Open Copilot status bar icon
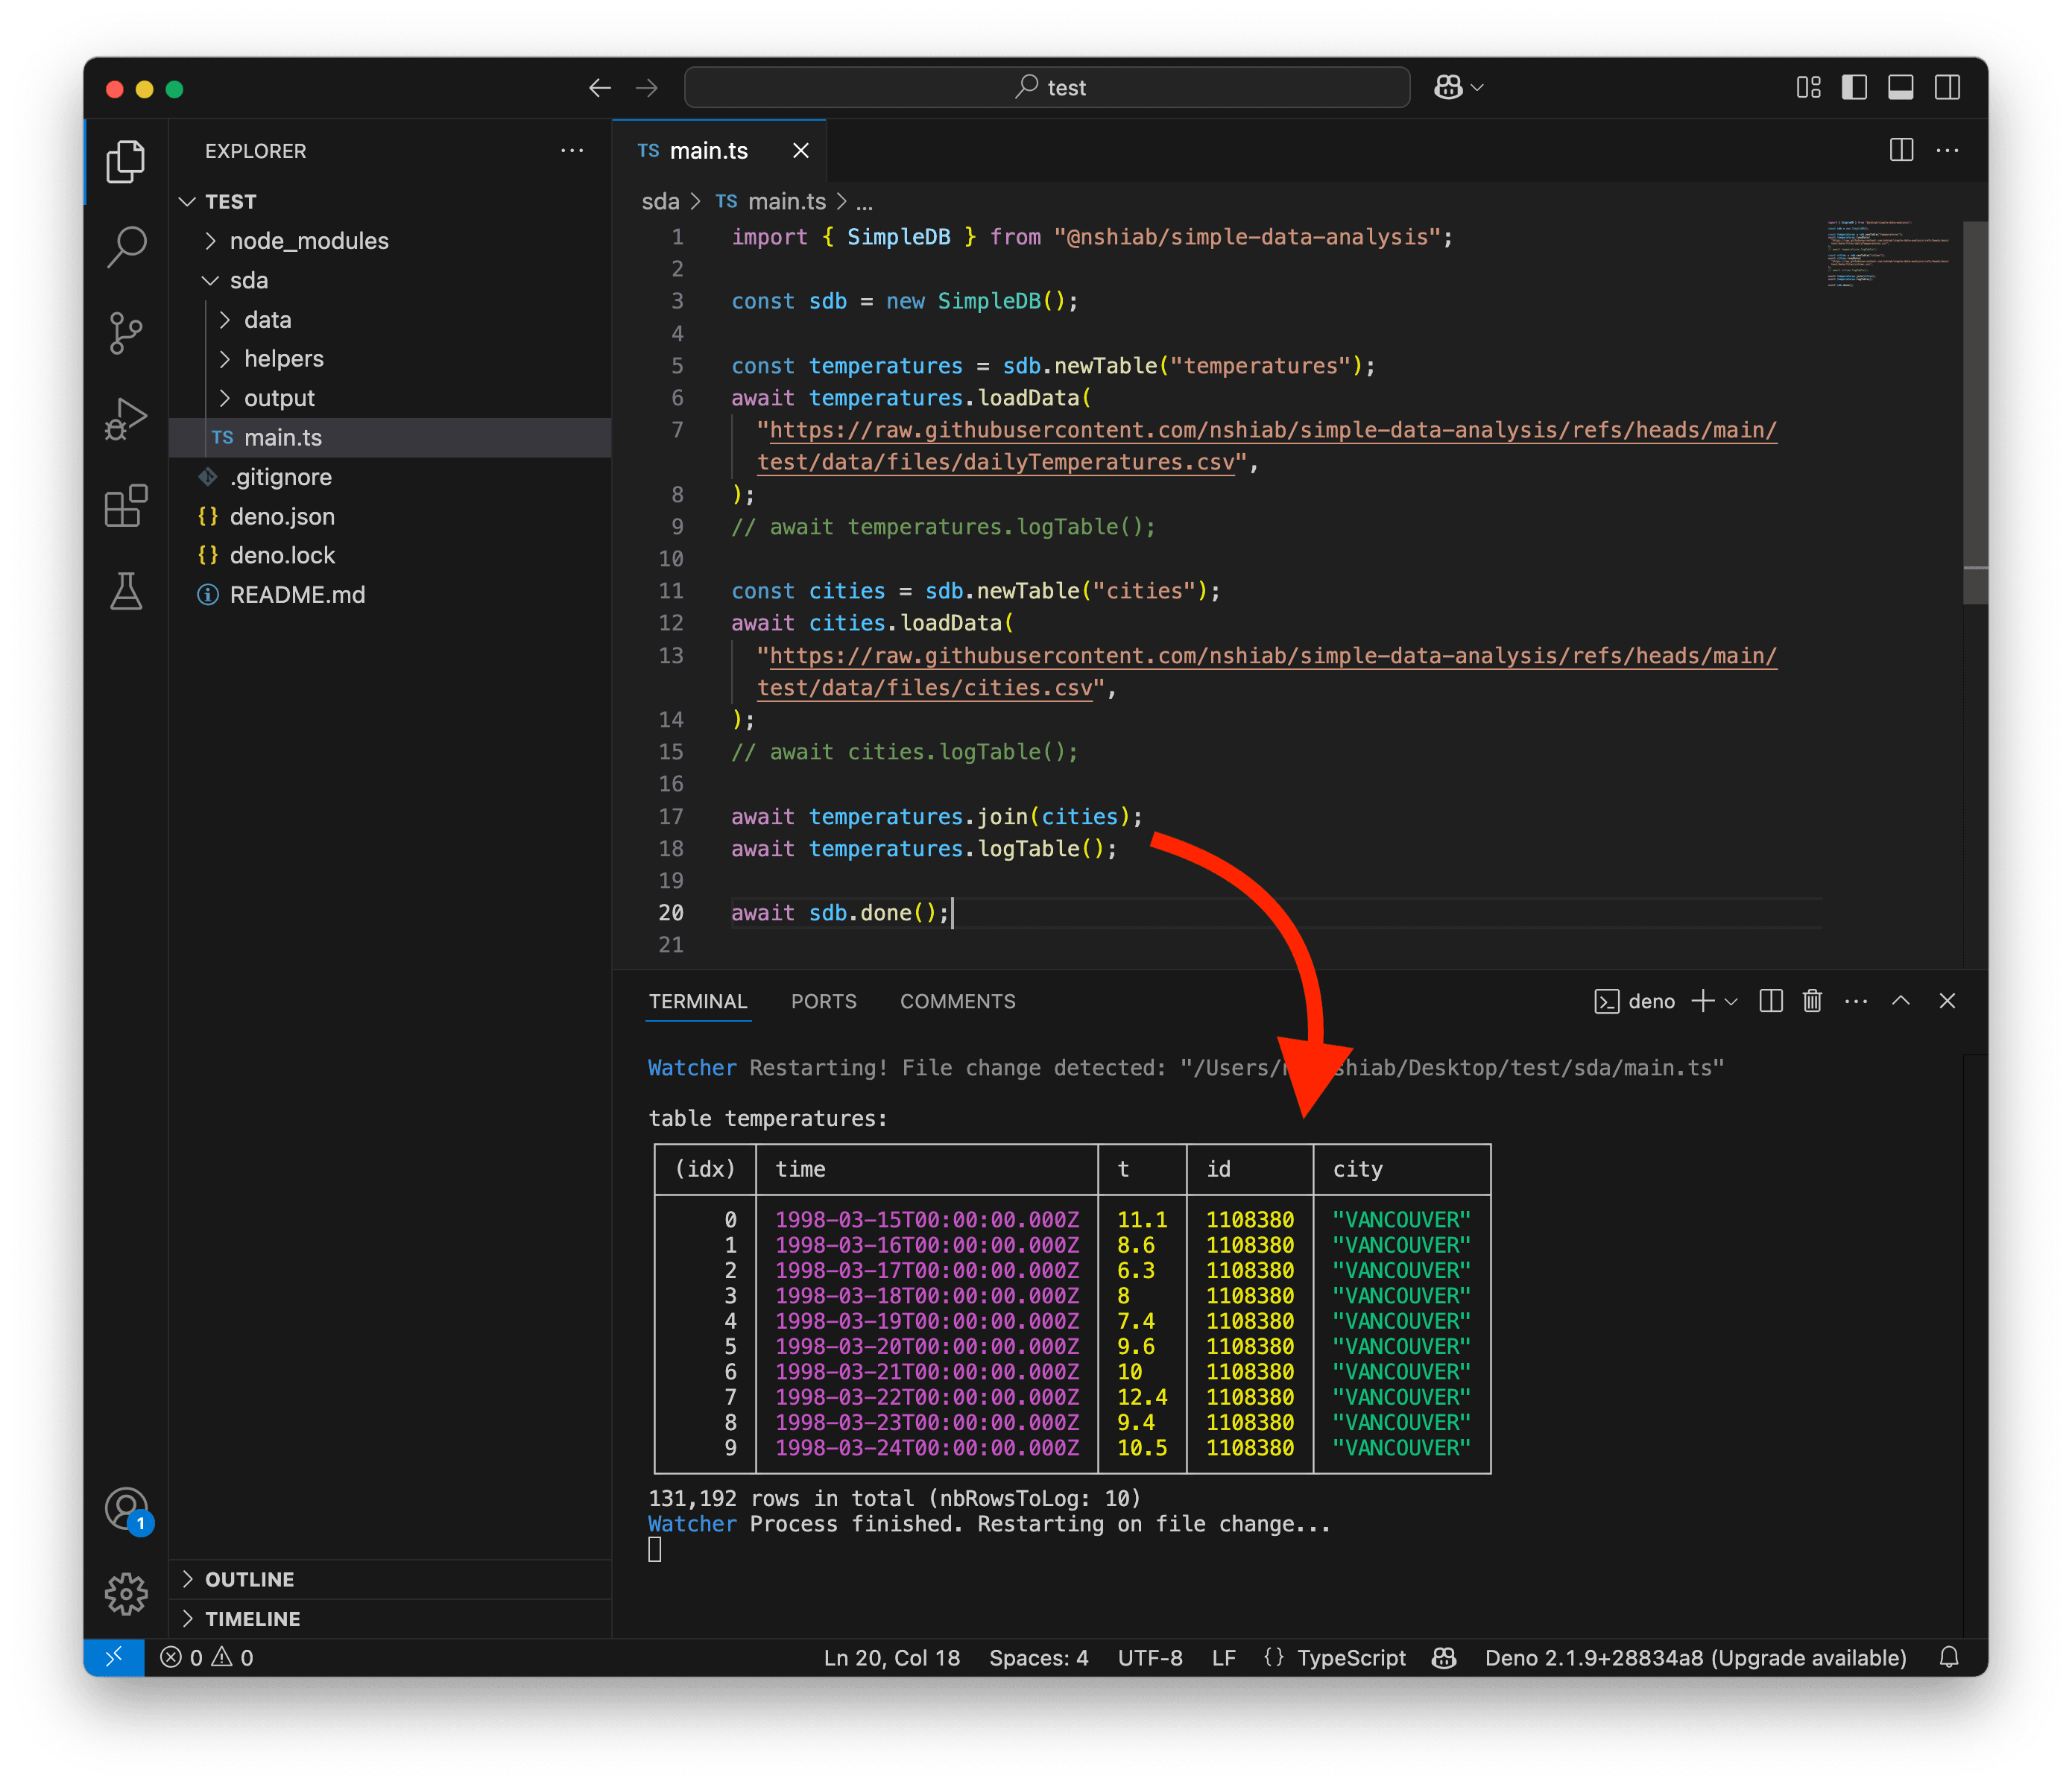The image size is (2072, 1787). [1444, 1657]
